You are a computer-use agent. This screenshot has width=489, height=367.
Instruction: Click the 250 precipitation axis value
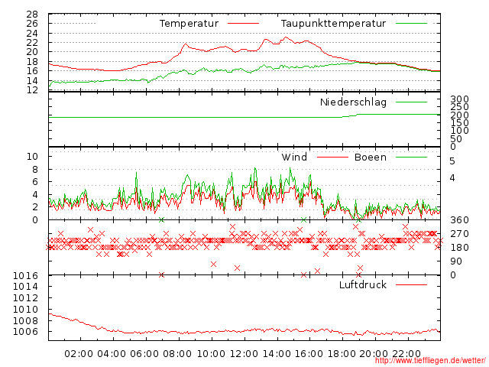point(459,107)
